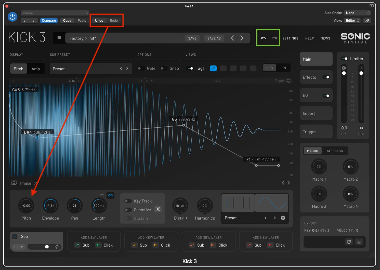Enable Key Track toggle
Image resolution: width=380 pixels, height=270 pixels.
coord(128,201)
